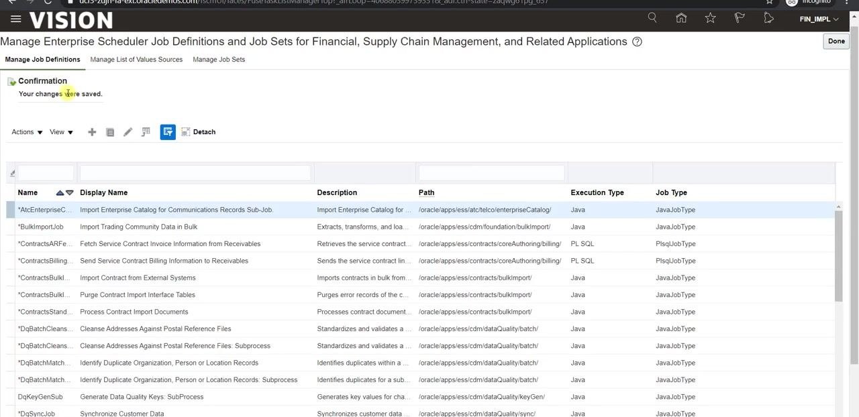Select row Import Trading Community Data in Bulk
Image resolution: width=859 pixels, height=417 pixels.
click(x=421, y=227)
